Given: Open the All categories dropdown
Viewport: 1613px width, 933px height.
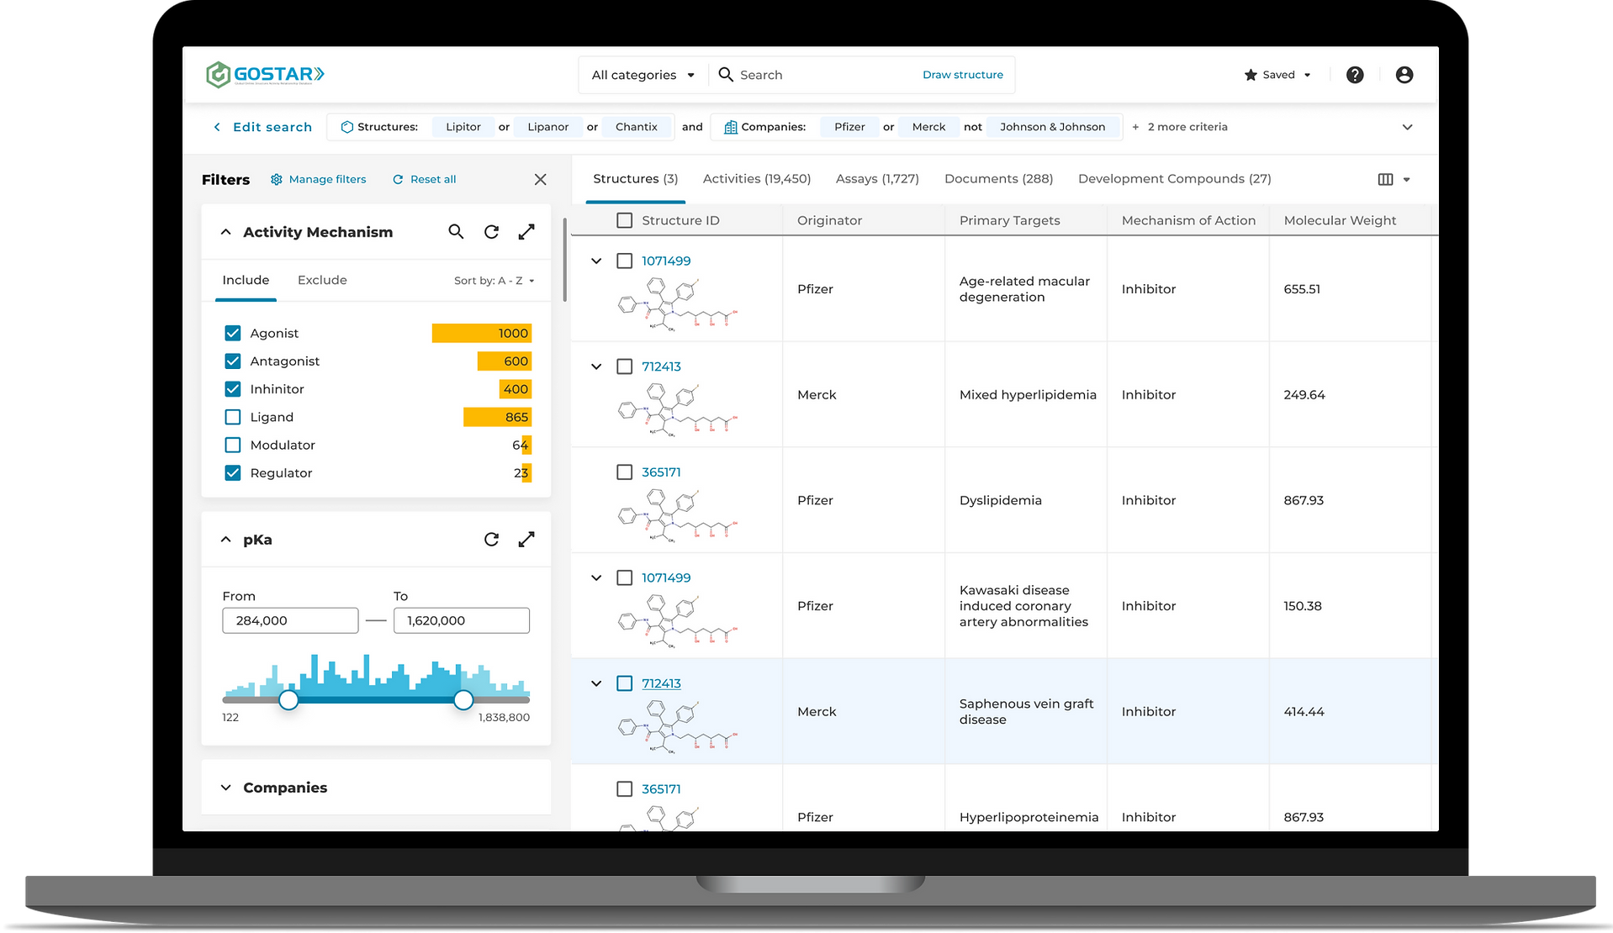Looking at the screenshot, I should (643, 75).
